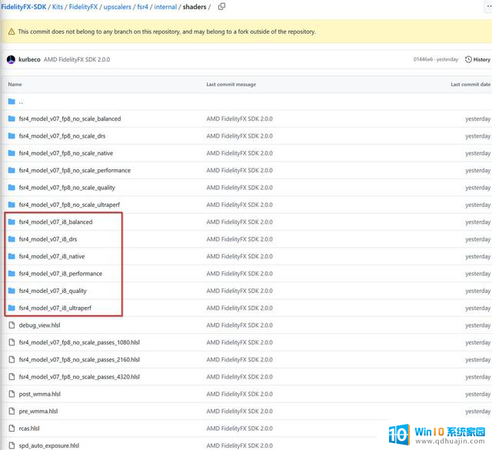Viewport: 492px width, 450px height.
Task: Click the folder icon for fp8_no_scale_drs
Action: coord(12,136)
